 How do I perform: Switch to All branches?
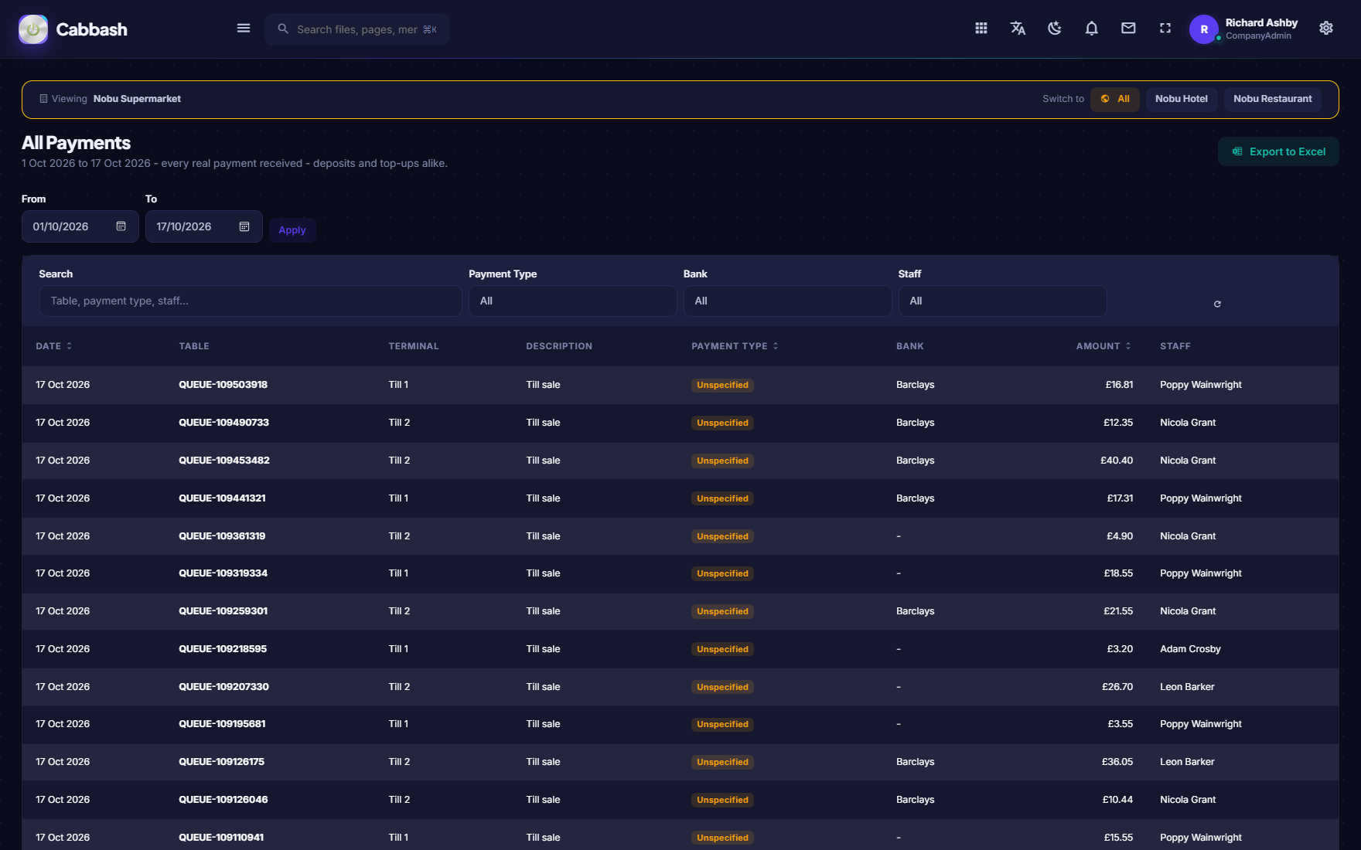[x=1115, y=99]
